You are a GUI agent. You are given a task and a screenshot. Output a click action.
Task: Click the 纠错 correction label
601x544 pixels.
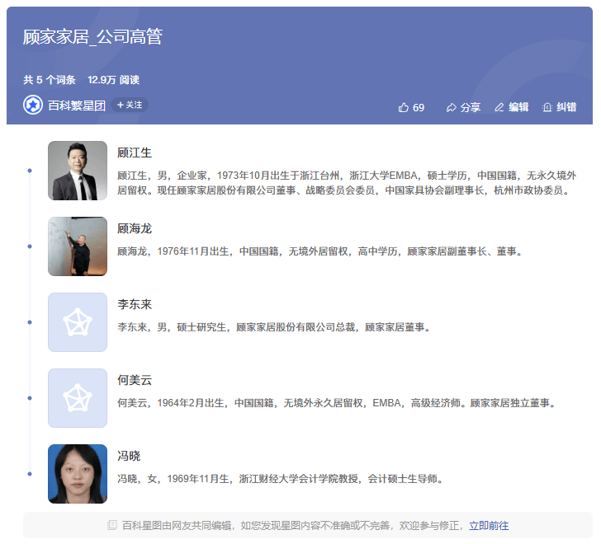tap(566, 107)
